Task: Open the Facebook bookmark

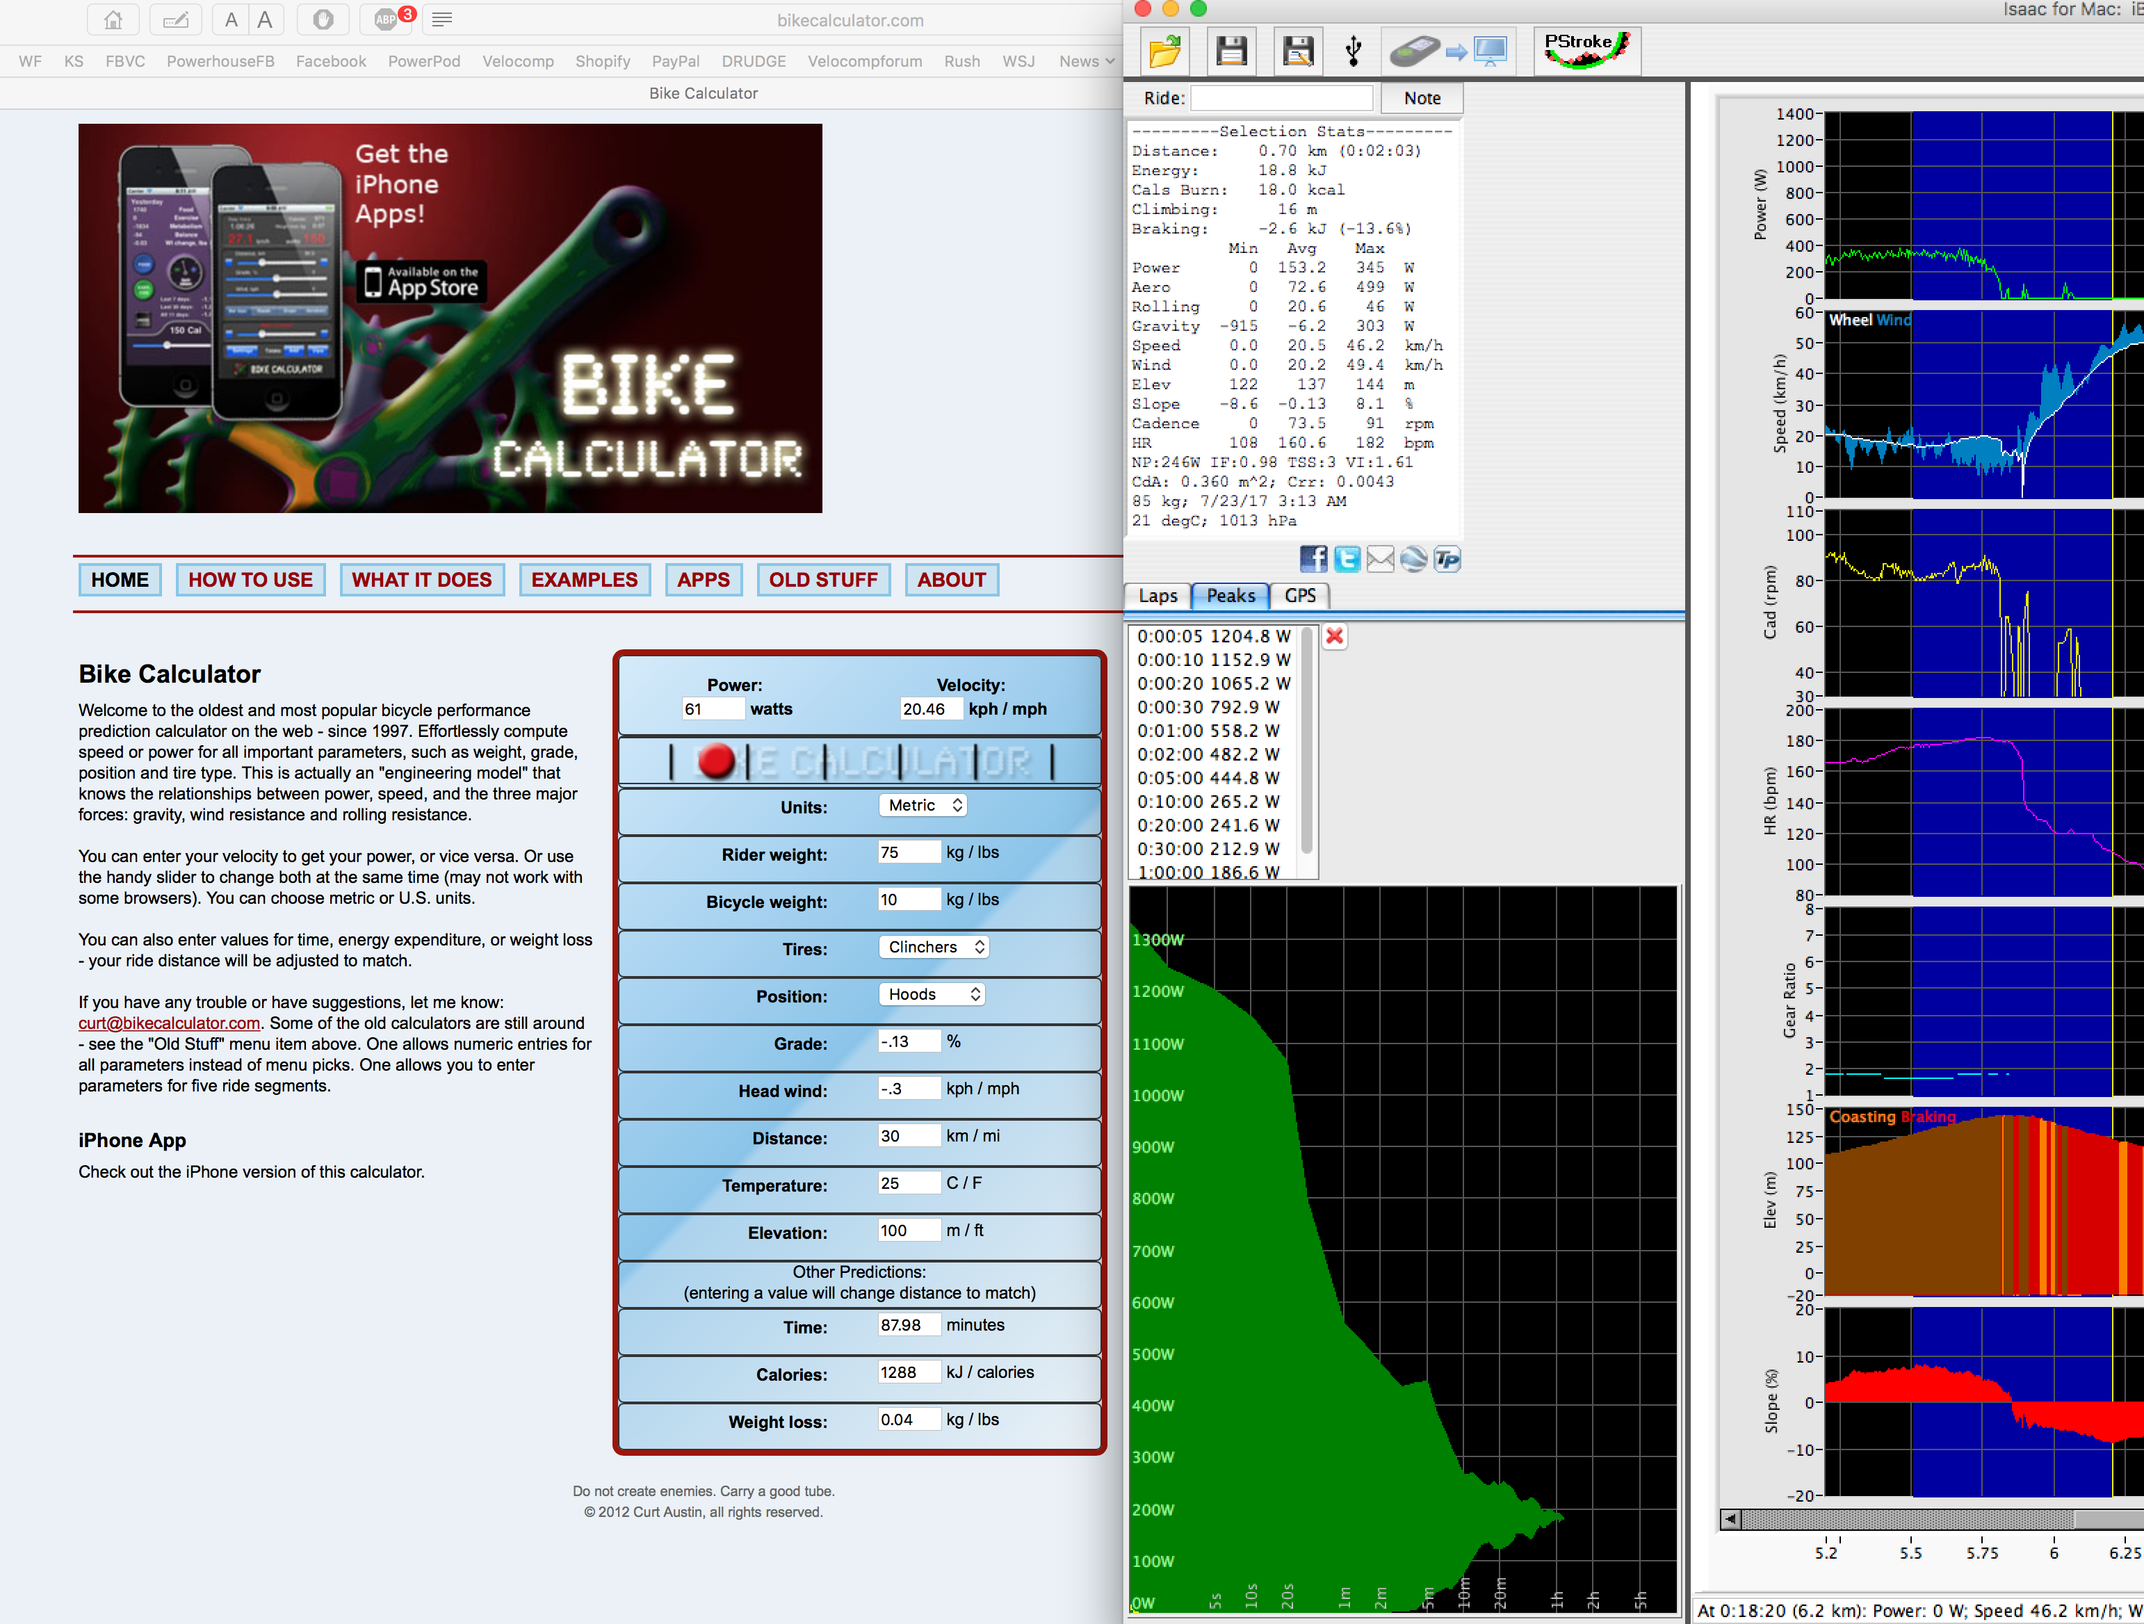Action: [x=330, y=61]
